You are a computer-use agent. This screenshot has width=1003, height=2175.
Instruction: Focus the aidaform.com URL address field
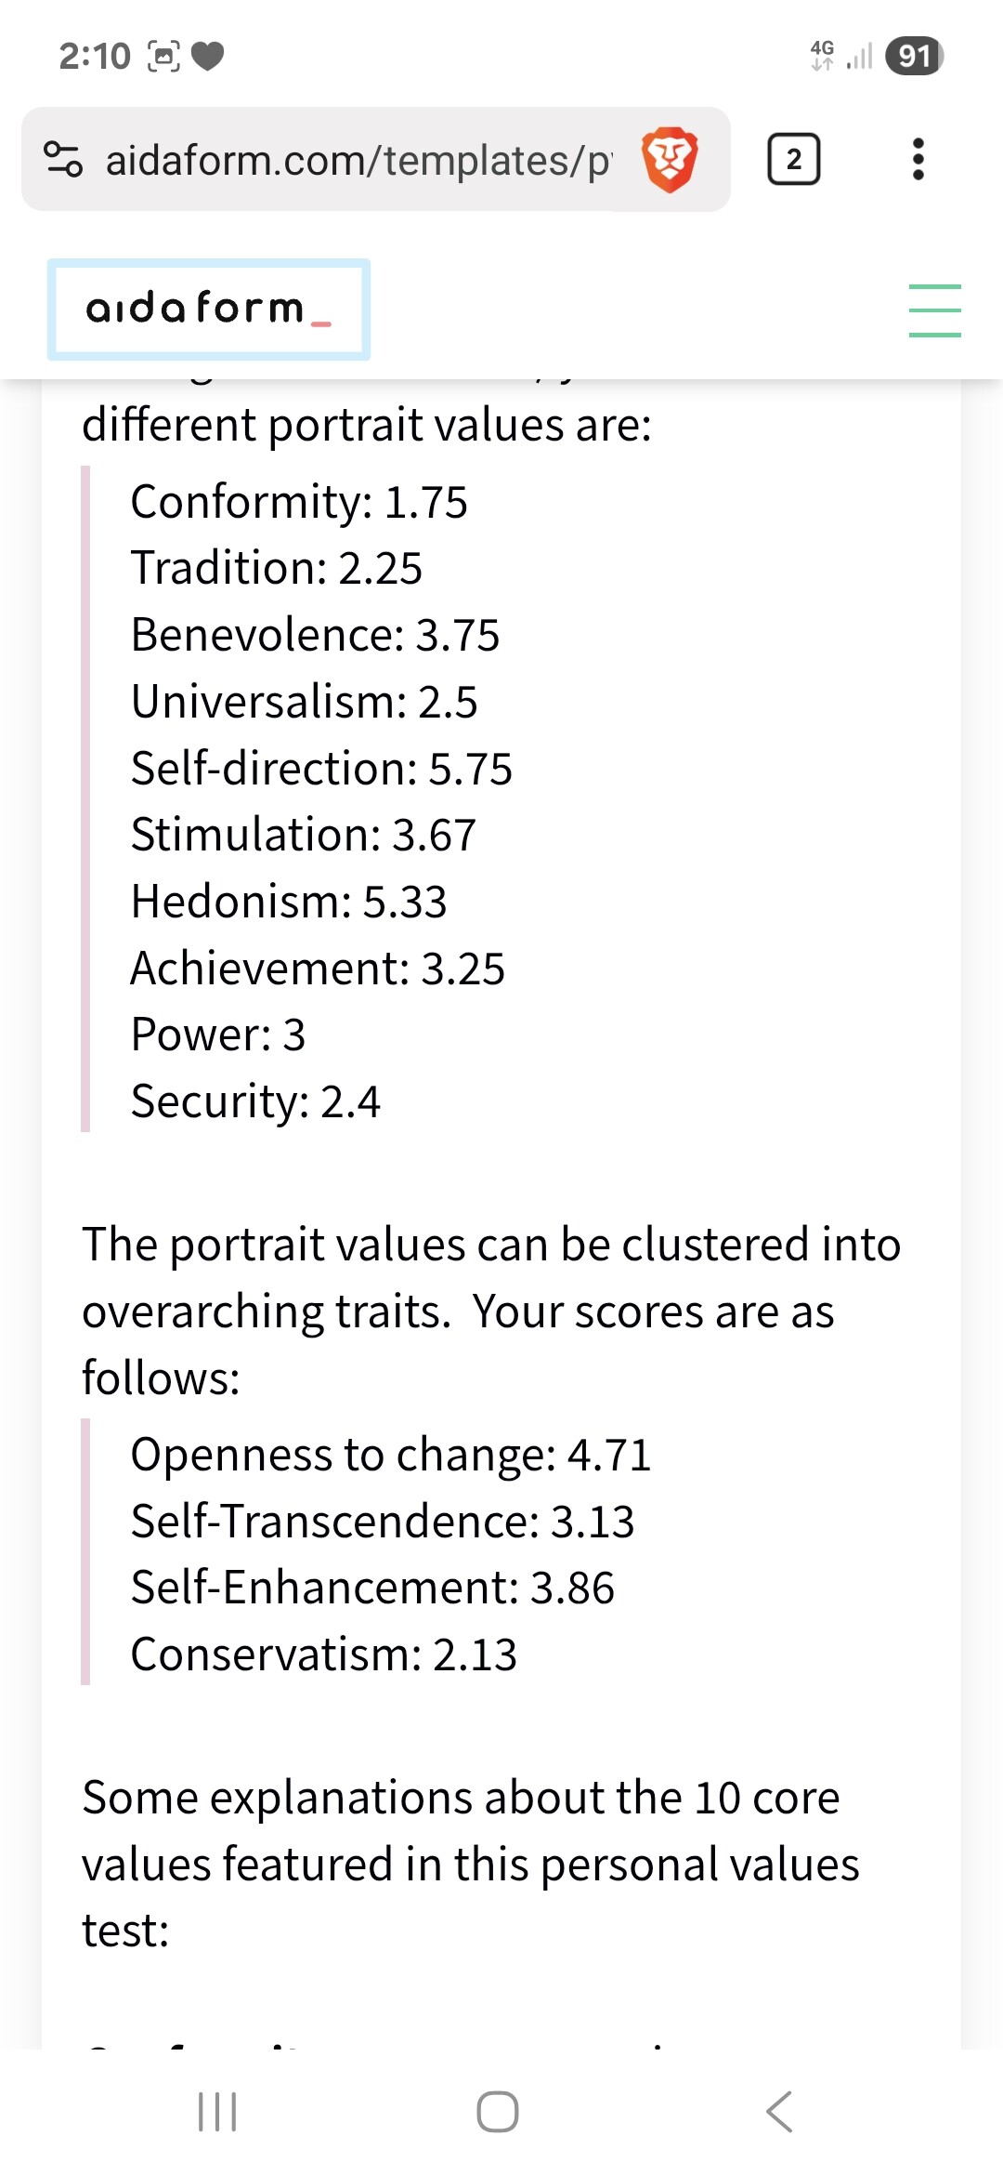(358, 160)
